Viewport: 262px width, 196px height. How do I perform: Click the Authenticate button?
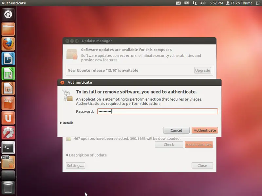(x=205, y=130)
